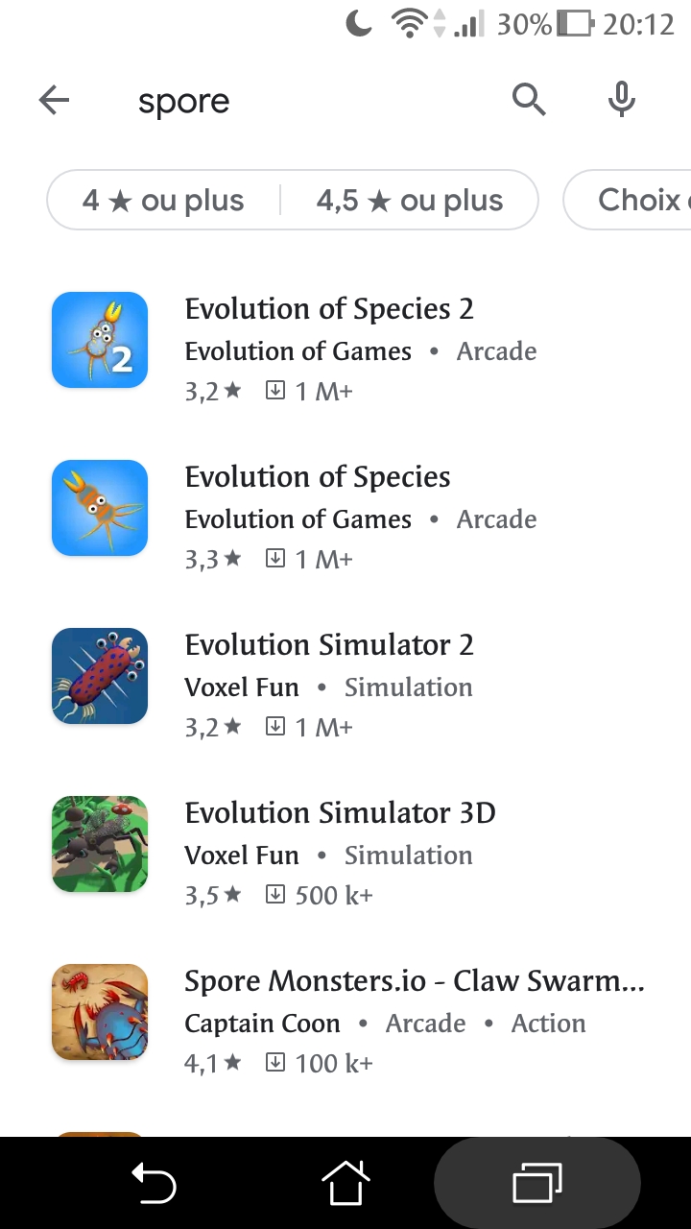Tap Spore Monsters.io crab icon
Viewport: 691px width, 1229px height.
coord(100,1012)
